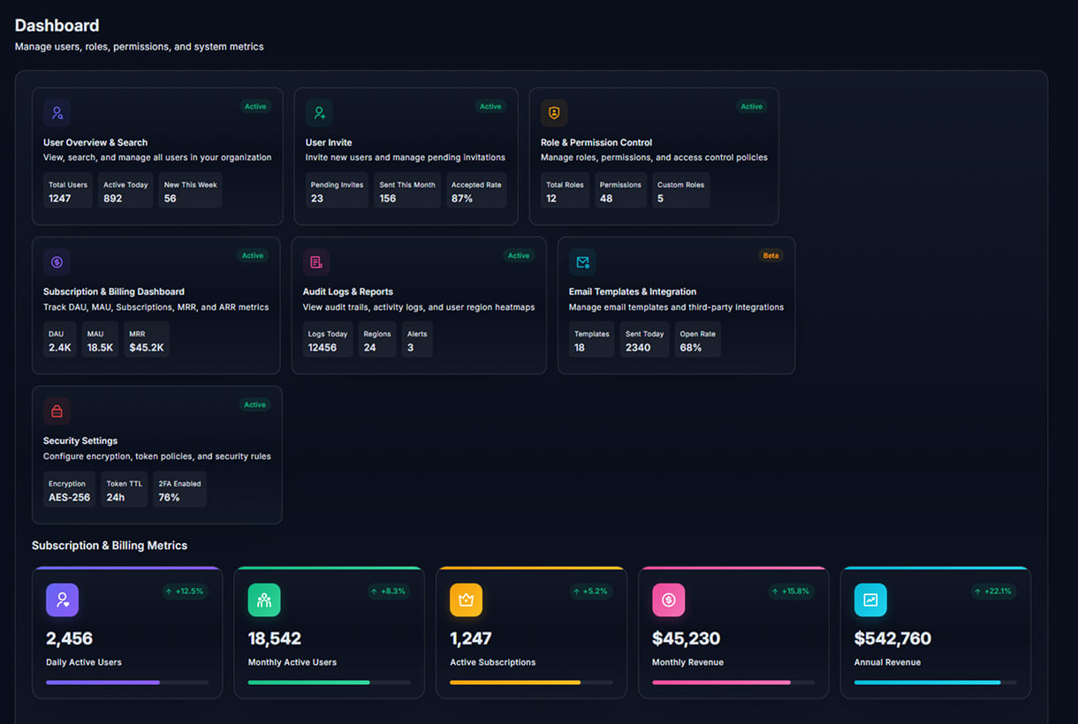1078x724 pixels.
Task: Click the Active badge on Security Settings card
Action: click(x=254, y=404)
